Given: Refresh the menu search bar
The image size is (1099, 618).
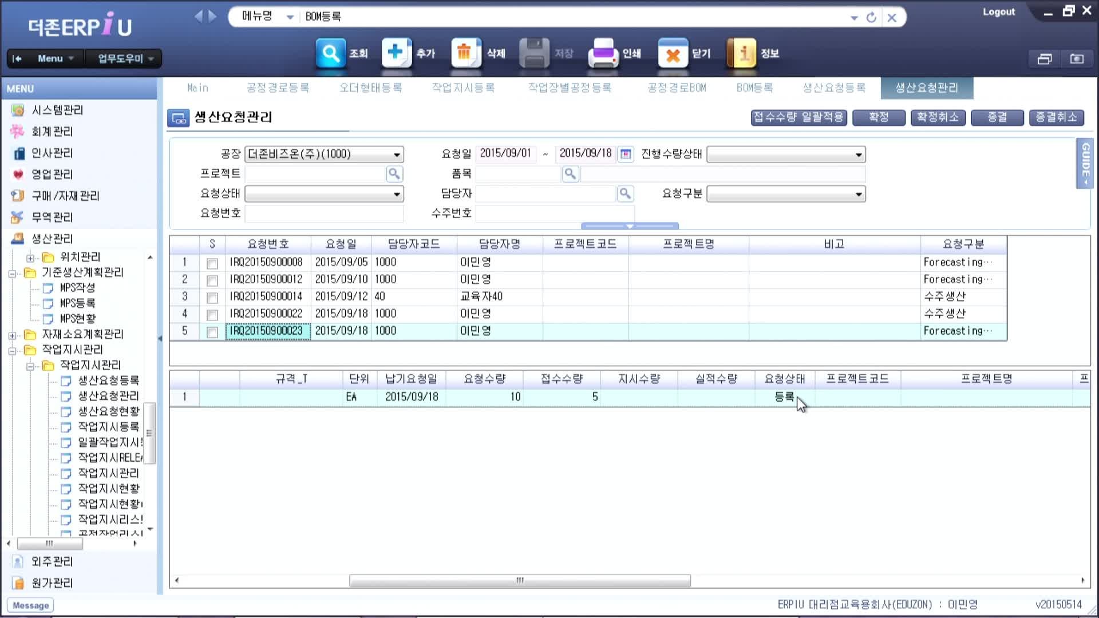Looking at the screenshot, I should (871, 17).
